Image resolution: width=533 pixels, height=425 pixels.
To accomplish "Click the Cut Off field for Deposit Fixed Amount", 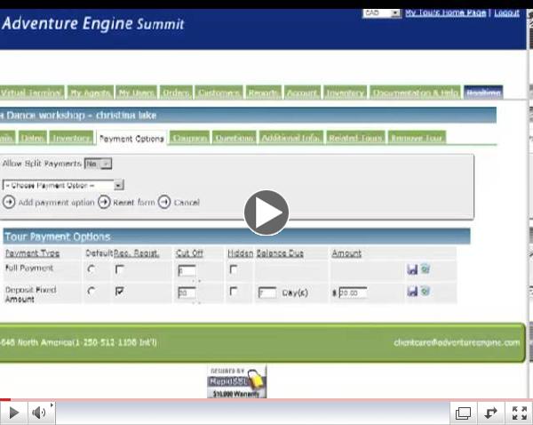I will 187,293.
